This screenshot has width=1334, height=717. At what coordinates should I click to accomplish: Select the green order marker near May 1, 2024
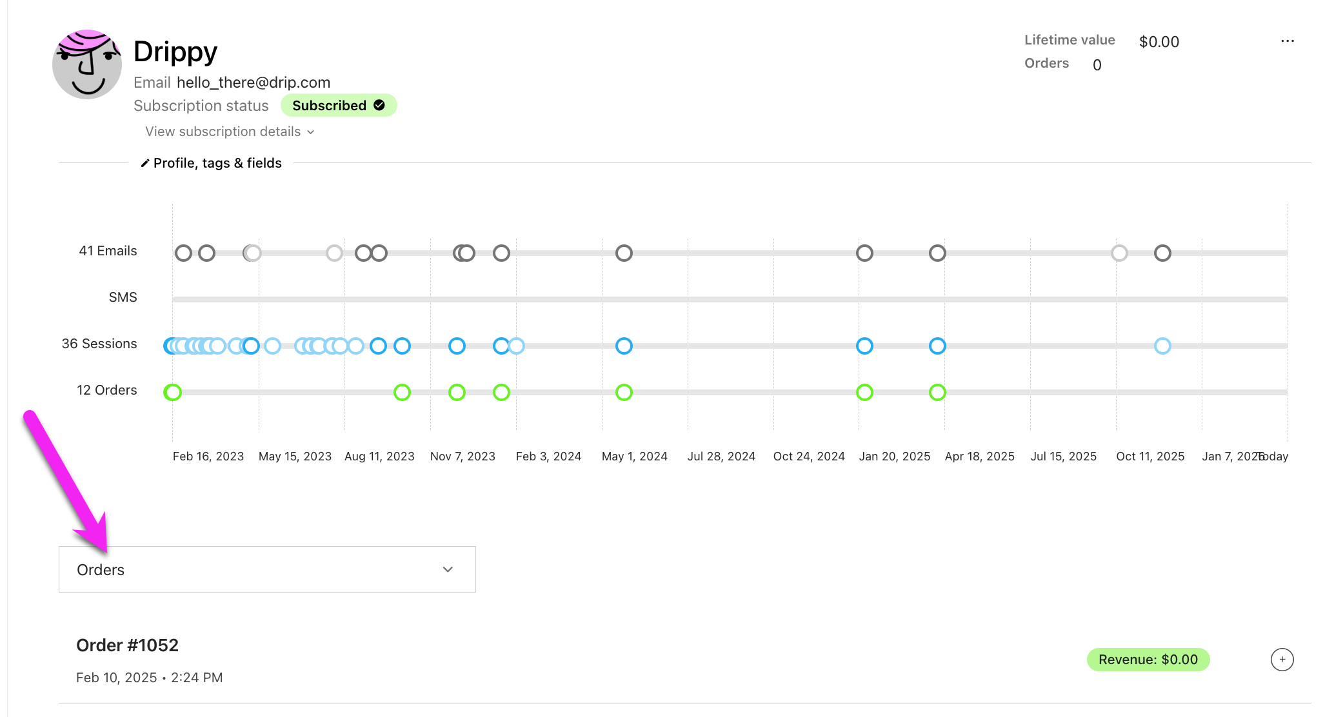tap(623, 392)
